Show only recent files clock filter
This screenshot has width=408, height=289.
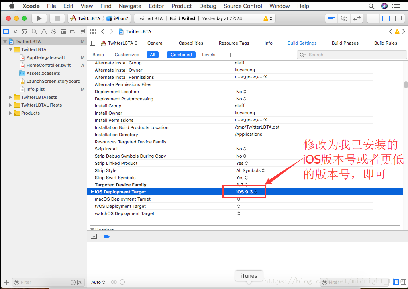click(73, 282)
